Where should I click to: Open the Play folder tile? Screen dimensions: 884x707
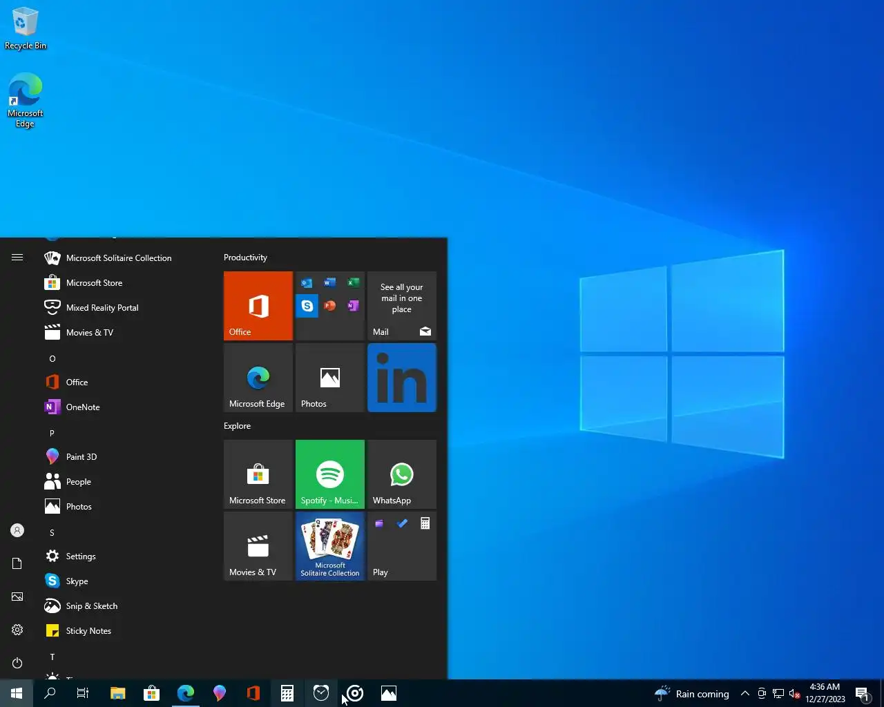[402, 546]
